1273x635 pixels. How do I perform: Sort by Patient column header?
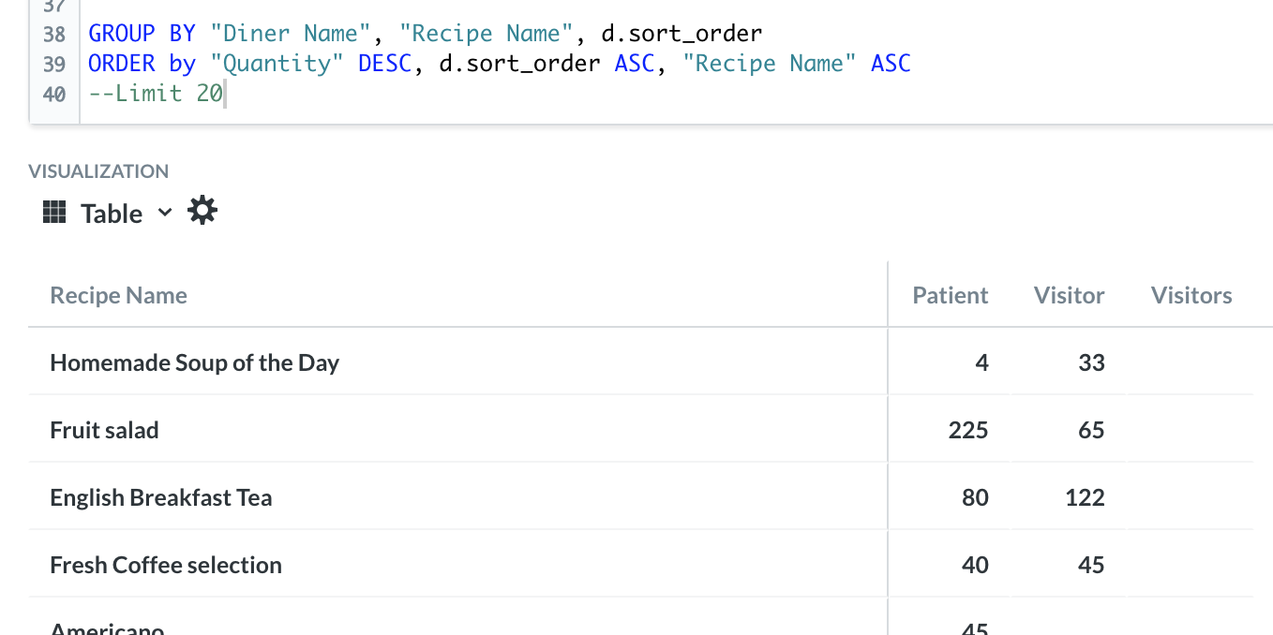click(x=950, y=295)
